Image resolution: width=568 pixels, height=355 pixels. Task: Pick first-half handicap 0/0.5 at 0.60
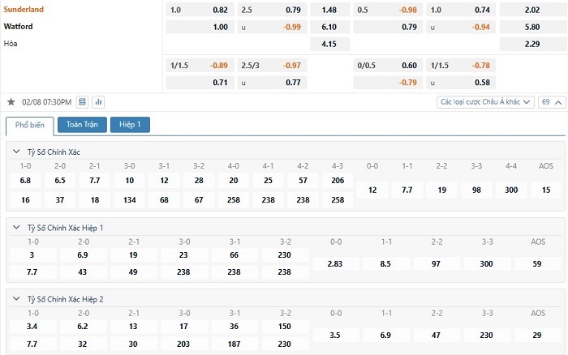pyautogui.click(x=388, y=66)
